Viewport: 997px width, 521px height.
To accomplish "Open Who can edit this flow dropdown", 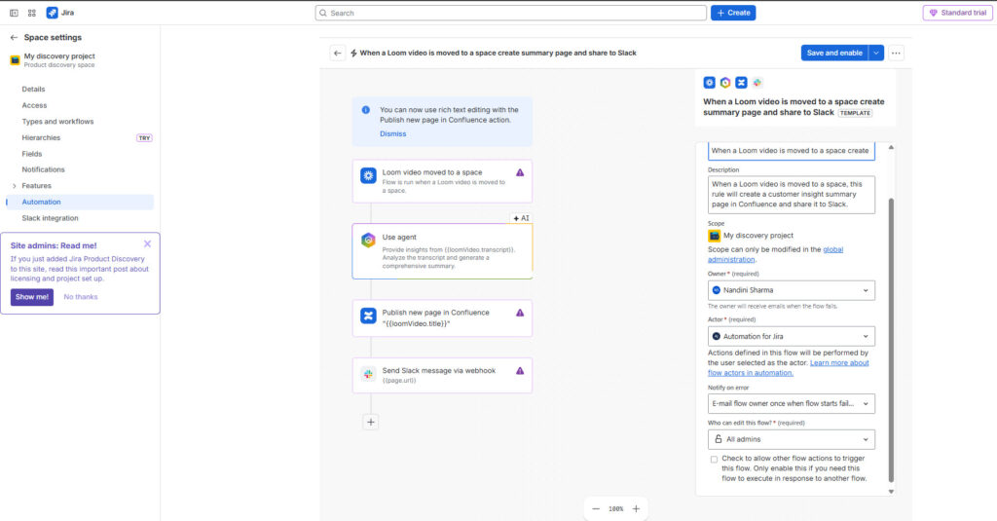I will [x=791, y=439].
